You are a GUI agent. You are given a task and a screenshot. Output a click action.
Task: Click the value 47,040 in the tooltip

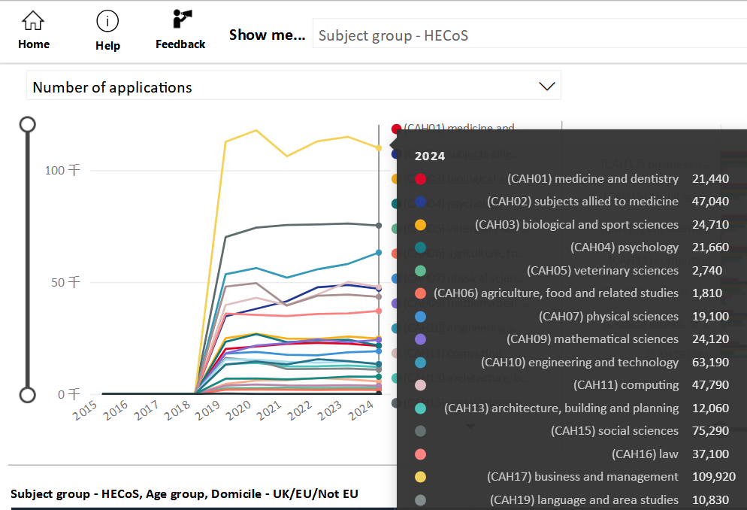[710, 202]
